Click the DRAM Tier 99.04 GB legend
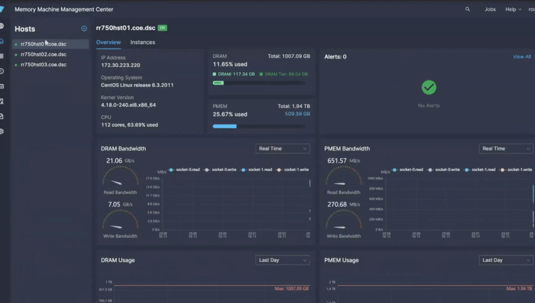 pyautogui.click(x=284, y=74)
